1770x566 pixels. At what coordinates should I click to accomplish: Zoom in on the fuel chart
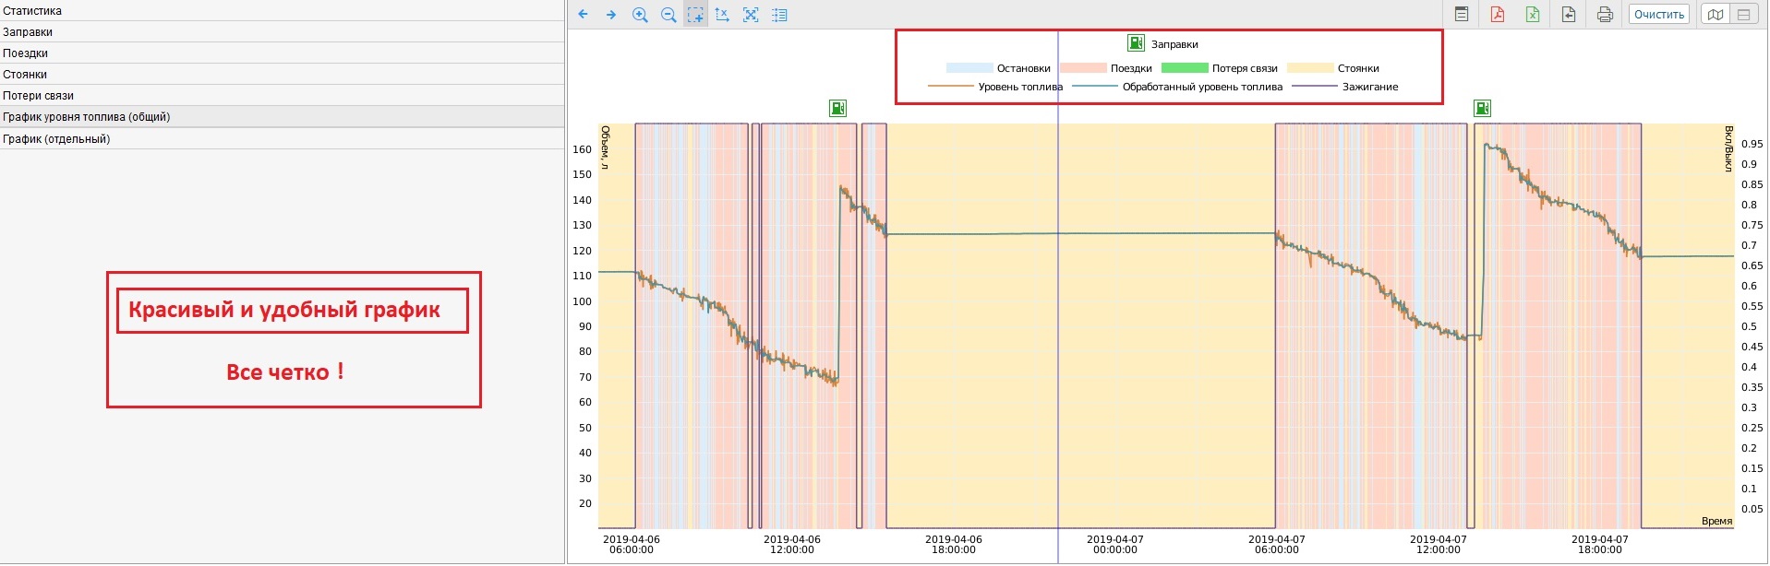(x=640, y=15)
